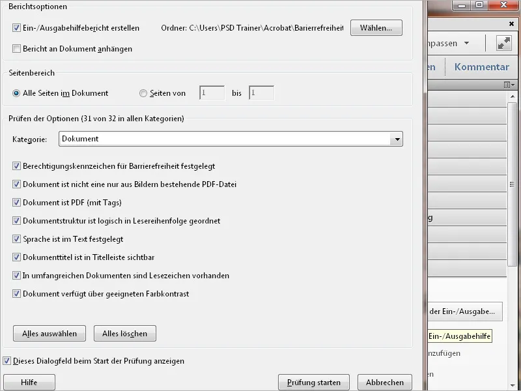Cancel the dialog with Abbrechen
This screenshot has width=521, height=391.
[385, 383]
